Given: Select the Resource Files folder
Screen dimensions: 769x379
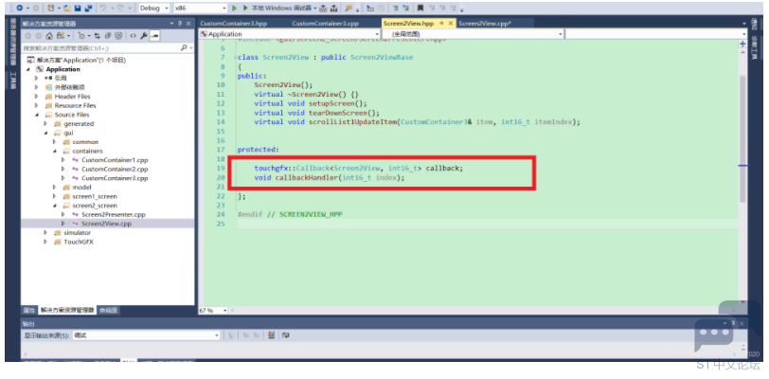Looking at the screenshot, I should click(75, 105).
